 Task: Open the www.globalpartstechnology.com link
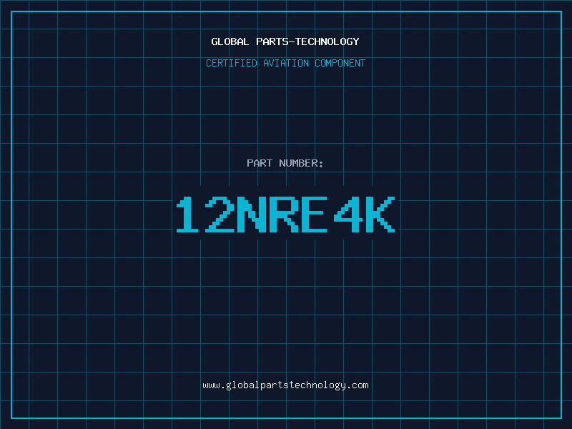coord(285,385)
